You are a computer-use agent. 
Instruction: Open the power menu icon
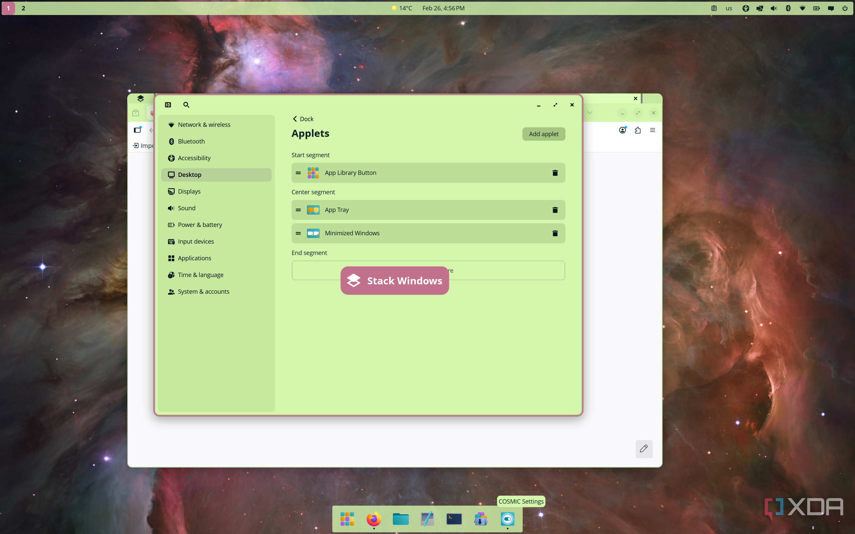(845, 8)
